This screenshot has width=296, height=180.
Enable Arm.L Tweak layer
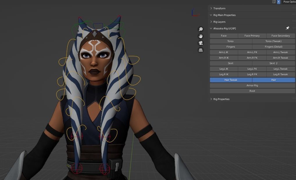(281, 52)
